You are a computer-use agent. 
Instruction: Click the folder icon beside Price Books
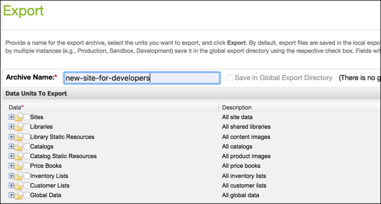[18, 166]
